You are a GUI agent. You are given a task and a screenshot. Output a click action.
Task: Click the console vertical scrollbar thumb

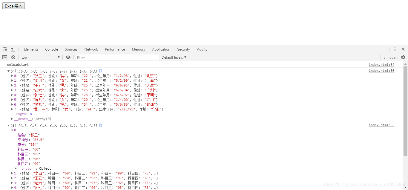pos(405,111)
